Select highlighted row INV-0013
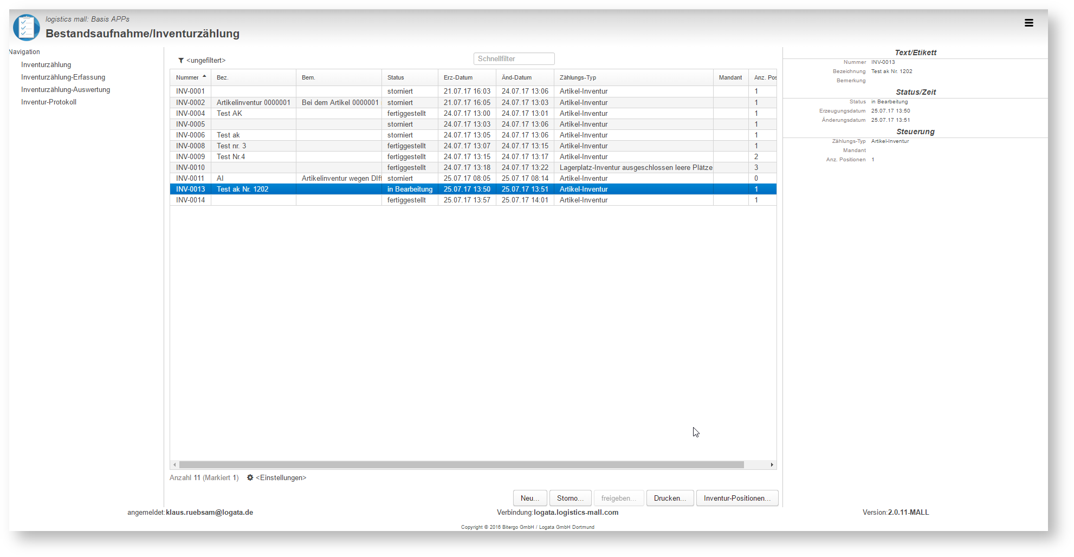This screenshot has height=557, width=1074. coord(473,189)
